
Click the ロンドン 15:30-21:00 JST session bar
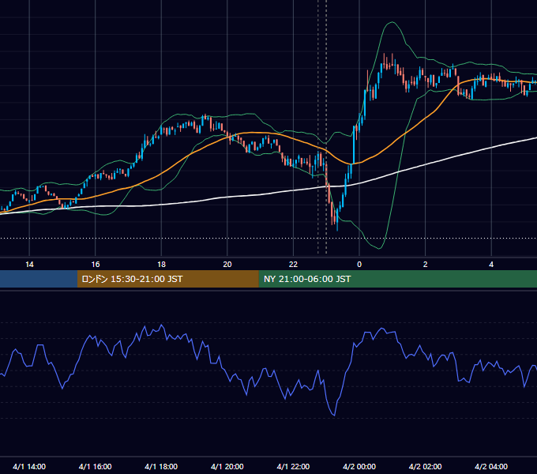168,279
